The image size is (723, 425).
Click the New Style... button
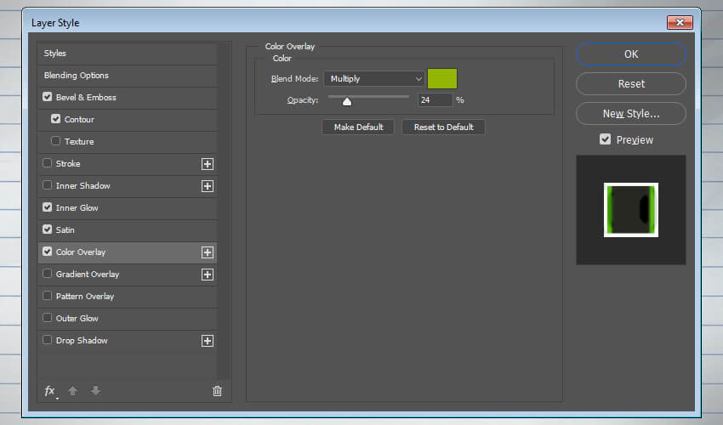click(x=631, y=114)
